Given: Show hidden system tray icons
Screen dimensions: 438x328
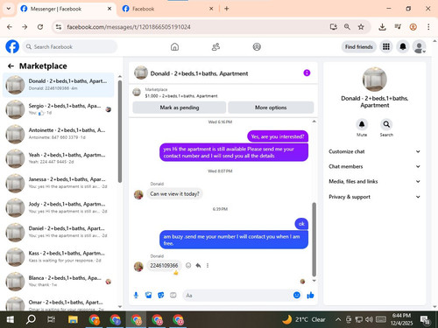Looking at the screenshot, I should point(338,319).
